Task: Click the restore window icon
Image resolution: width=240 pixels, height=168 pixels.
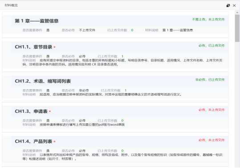Action: (228, 5)
